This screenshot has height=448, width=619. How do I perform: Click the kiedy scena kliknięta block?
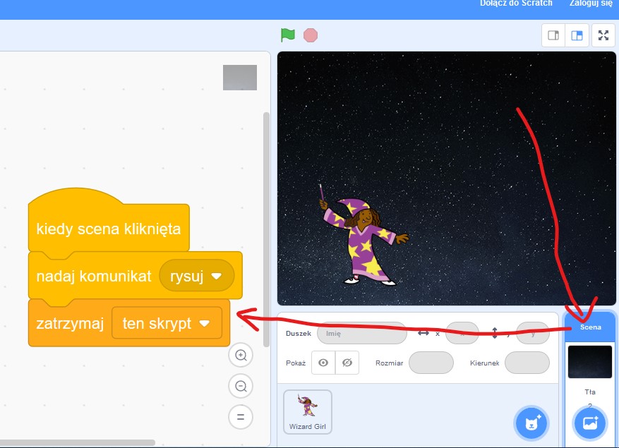tap(109, 229)
